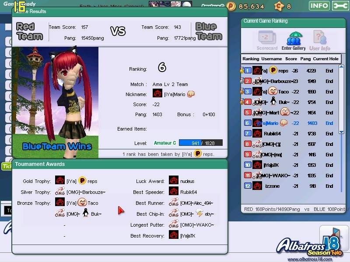
Task: Click Best Runner winner [OMG]~Alec_494~
Action: [x=196, y=203]
